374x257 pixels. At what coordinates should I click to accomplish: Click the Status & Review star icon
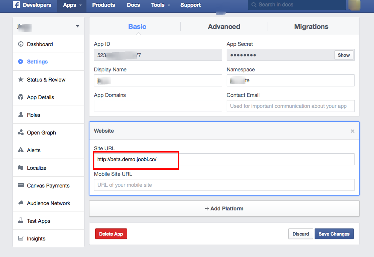(21, 79)
